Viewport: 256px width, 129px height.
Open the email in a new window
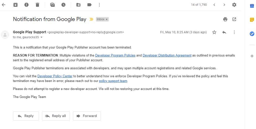[x=234, y=19]
